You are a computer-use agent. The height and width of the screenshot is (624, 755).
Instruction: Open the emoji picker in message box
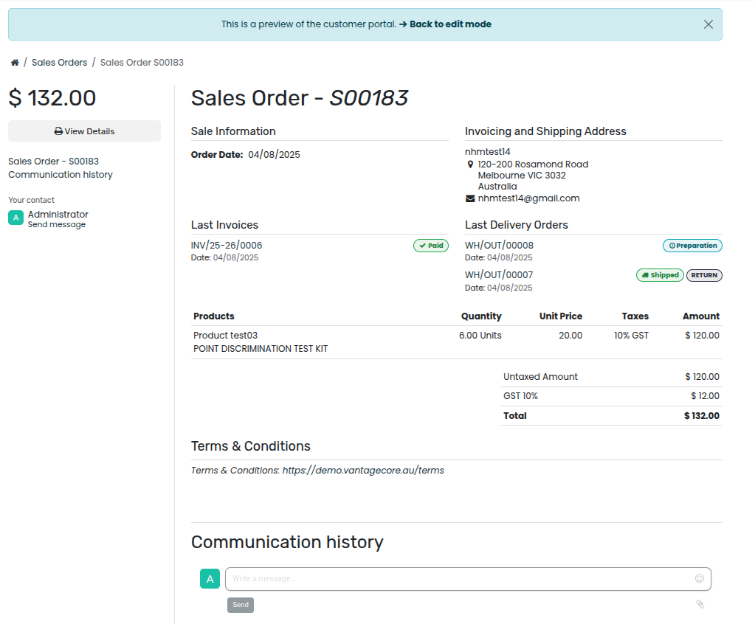(x=699, y=578)
